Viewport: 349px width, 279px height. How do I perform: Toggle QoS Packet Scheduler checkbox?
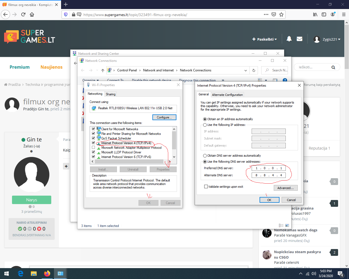[93, 138]
